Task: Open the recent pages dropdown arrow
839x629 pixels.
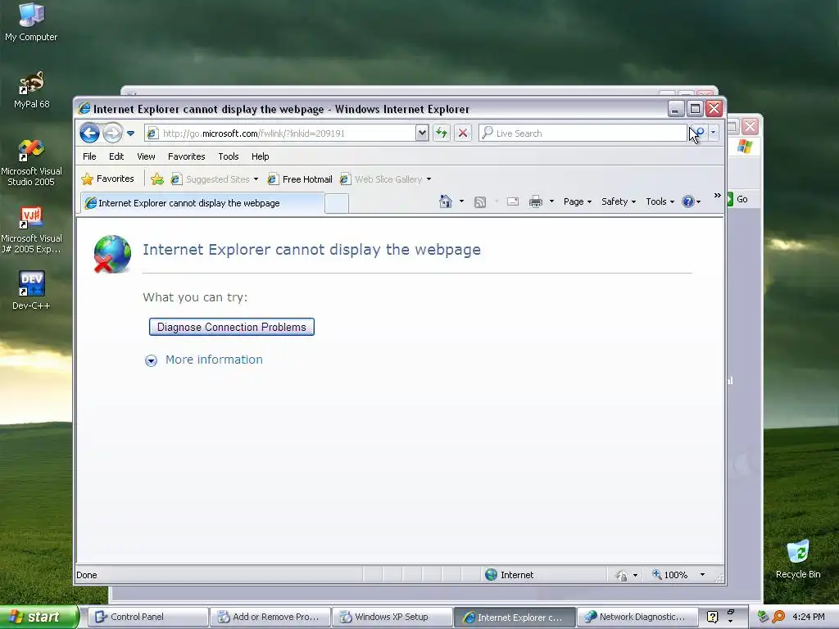Action: click(130, 133)
